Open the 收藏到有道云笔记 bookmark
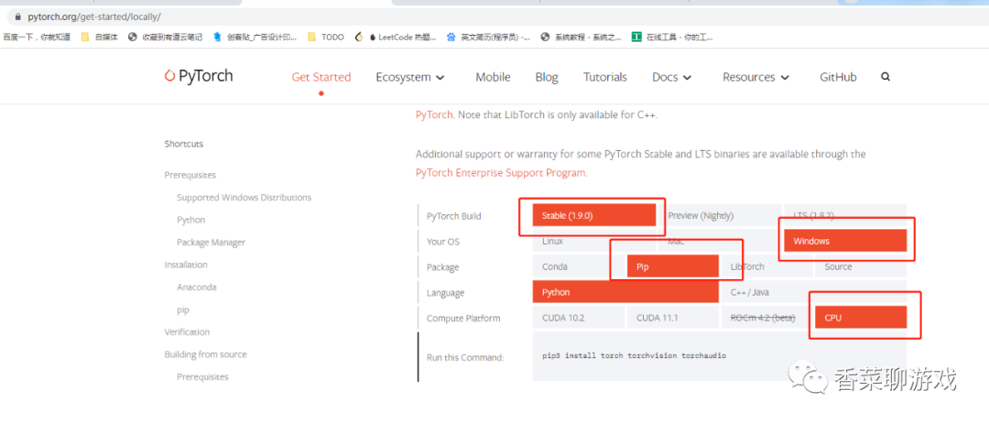Image resolution: width=989 pixels, height=423 pixels. [165, 38]
